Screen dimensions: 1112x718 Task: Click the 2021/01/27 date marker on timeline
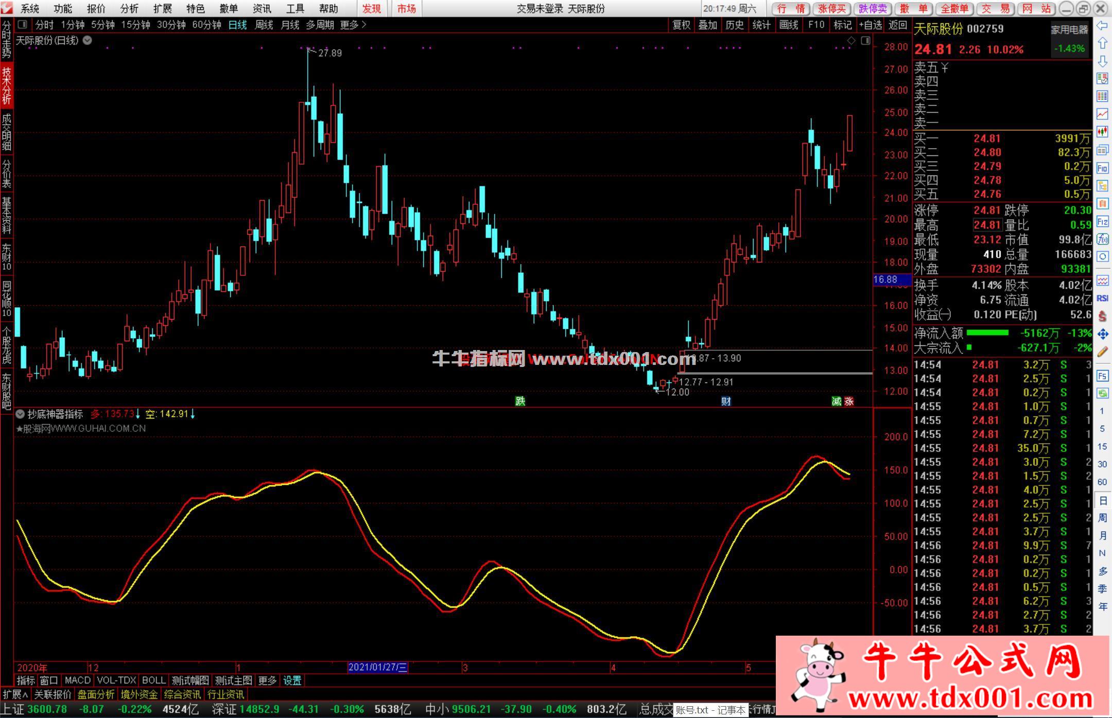click(x=378, y=668)
